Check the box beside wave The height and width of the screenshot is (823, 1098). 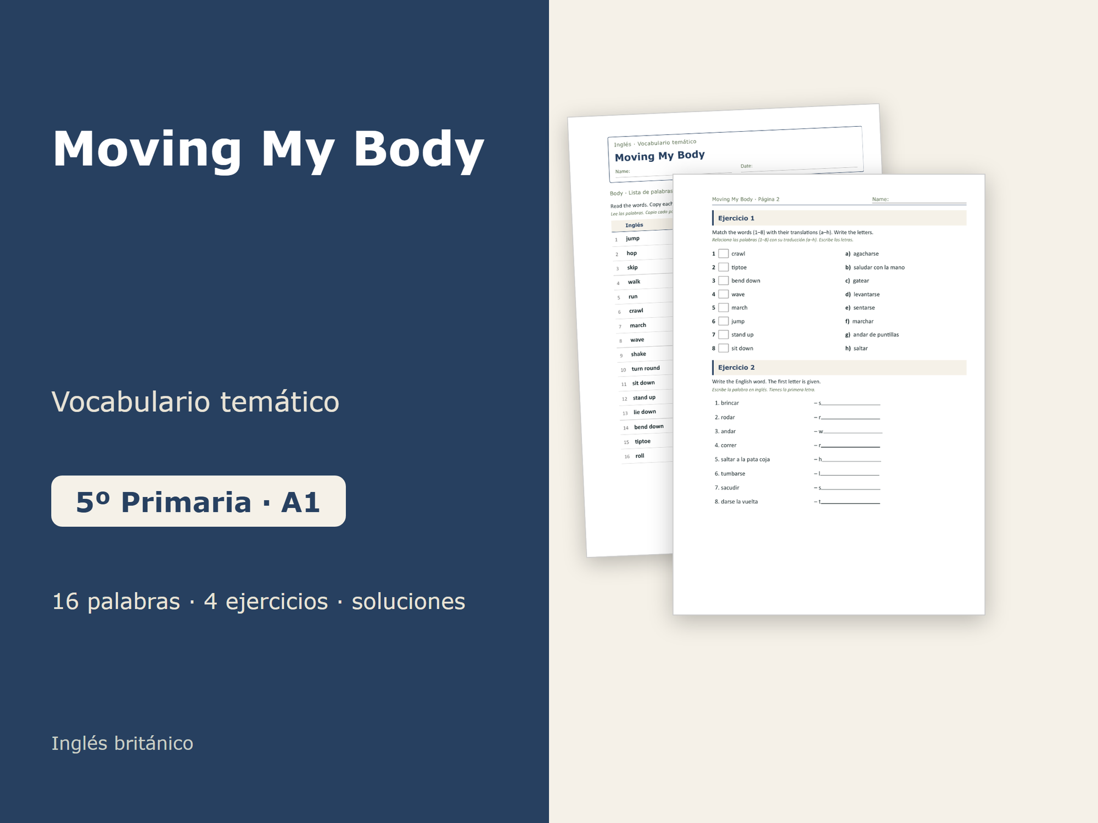click(724, 294)
